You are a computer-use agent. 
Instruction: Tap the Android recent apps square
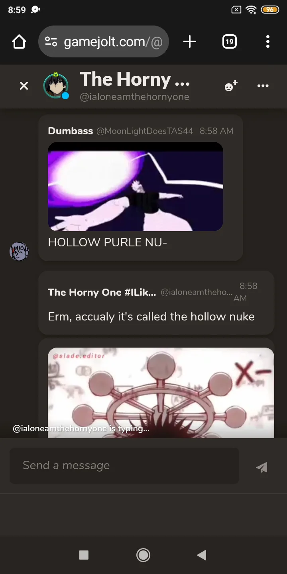click(84, 555)
